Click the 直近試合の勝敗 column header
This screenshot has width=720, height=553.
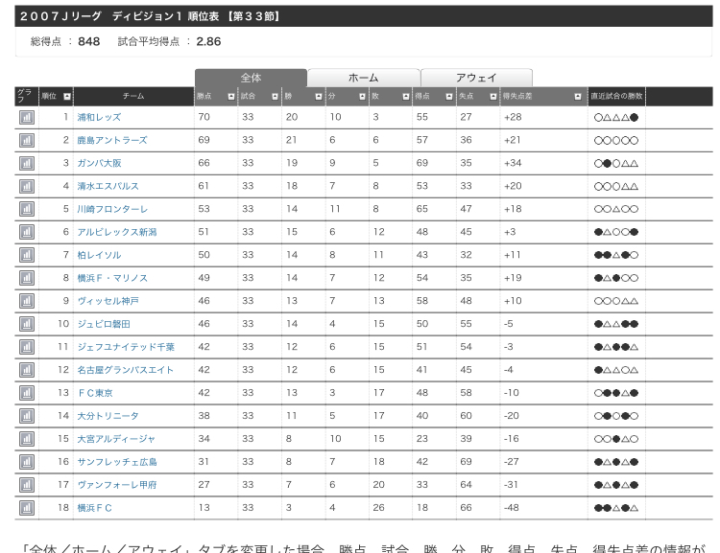pos(616,96)
